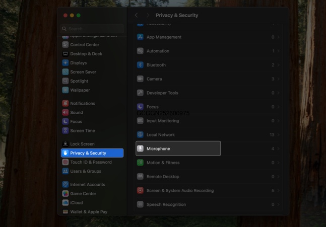This screenshot has width=326, height=227.
Task: Click the Search field in sidebar
Action: click(92, 29)
